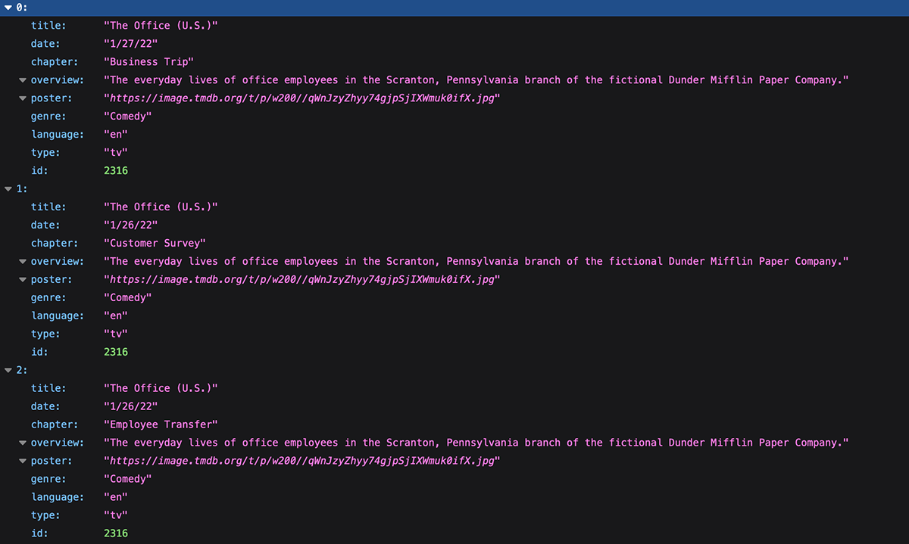Select language "en" in item 0
This screenshot has width=909, height=544.
pos(116,135)
